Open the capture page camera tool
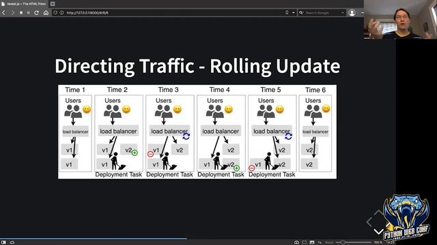 tap(296, 242)
